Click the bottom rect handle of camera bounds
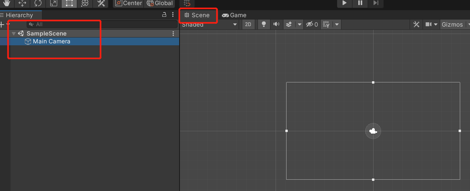Screen dimensions: 470x191 point(373,180)
